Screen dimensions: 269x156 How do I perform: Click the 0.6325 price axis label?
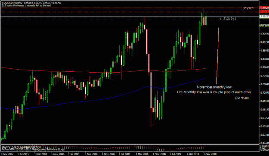[x=264, y=118]
